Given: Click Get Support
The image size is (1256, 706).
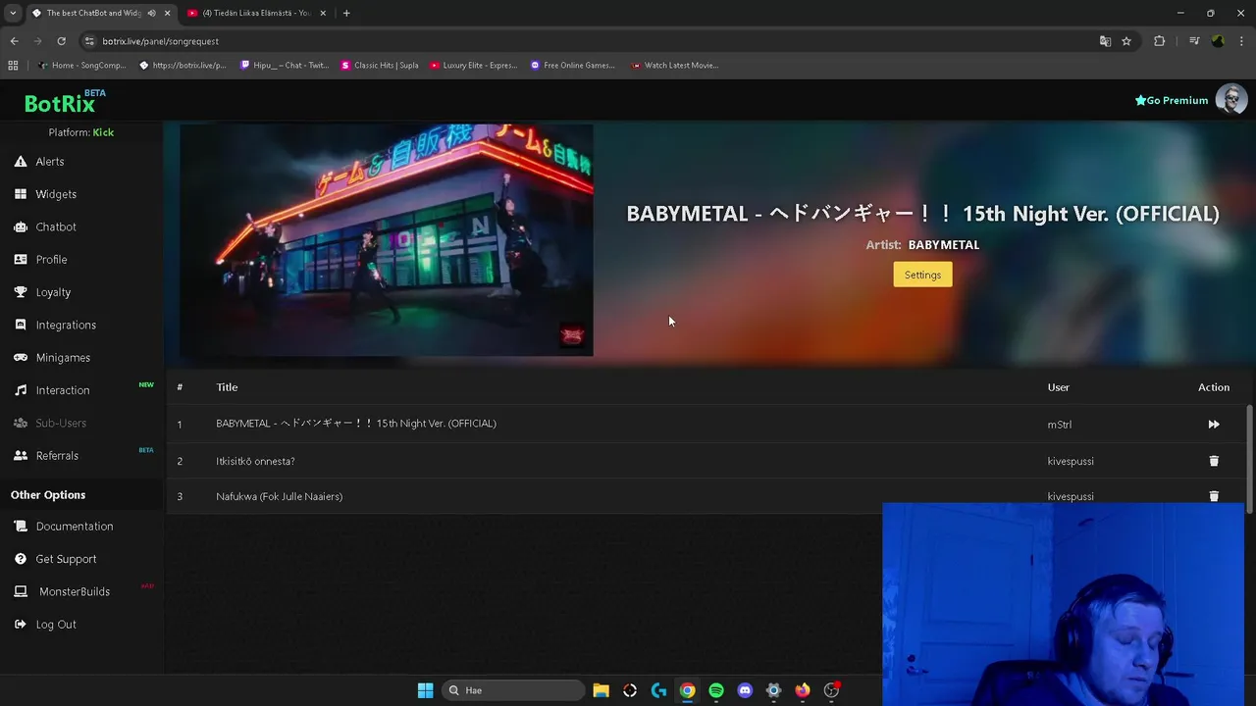Looking at the screenshot, I should (66, 559).
